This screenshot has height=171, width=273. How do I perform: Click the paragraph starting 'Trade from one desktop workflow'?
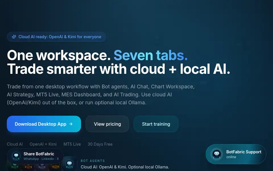click(x=101, y=94)
